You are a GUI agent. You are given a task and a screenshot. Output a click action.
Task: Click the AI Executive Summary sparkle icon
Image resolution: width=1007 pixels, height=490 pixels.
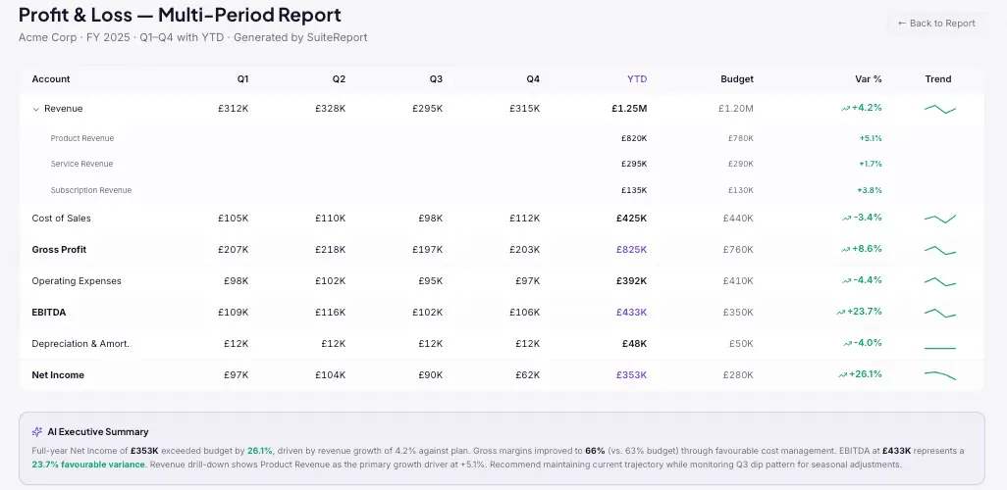click(x=37, y=431)
